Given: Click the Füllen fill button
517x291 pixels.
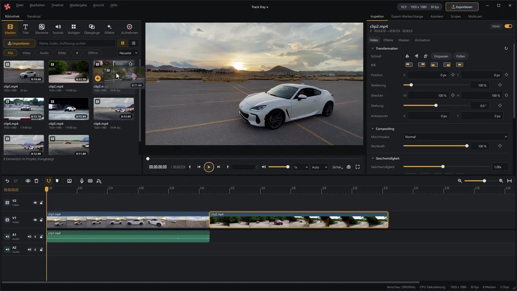Looking at the screenshot, I should (x=460, y=56).
